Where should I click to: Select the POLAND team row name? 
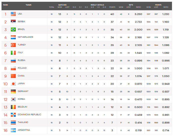[22, 68]
